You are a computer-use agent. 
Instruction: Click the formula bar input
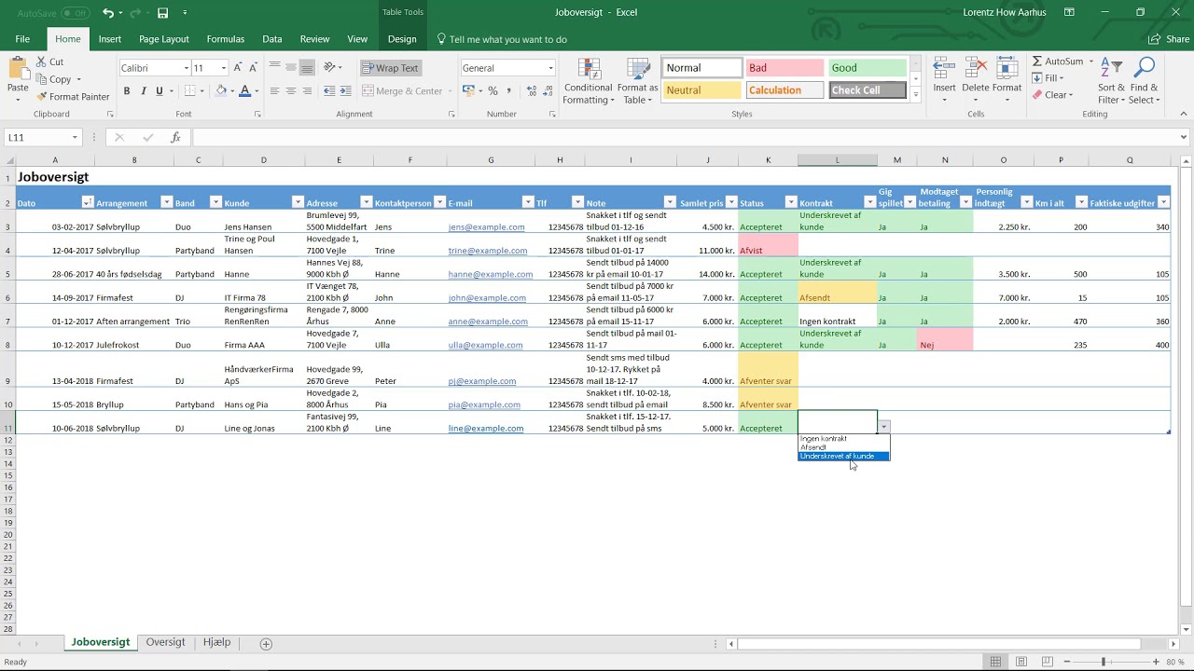coord(684,137)
